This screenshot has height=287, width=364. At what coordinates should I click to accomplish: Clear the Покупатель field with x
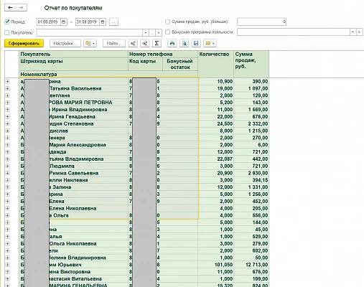pos(159,32)
